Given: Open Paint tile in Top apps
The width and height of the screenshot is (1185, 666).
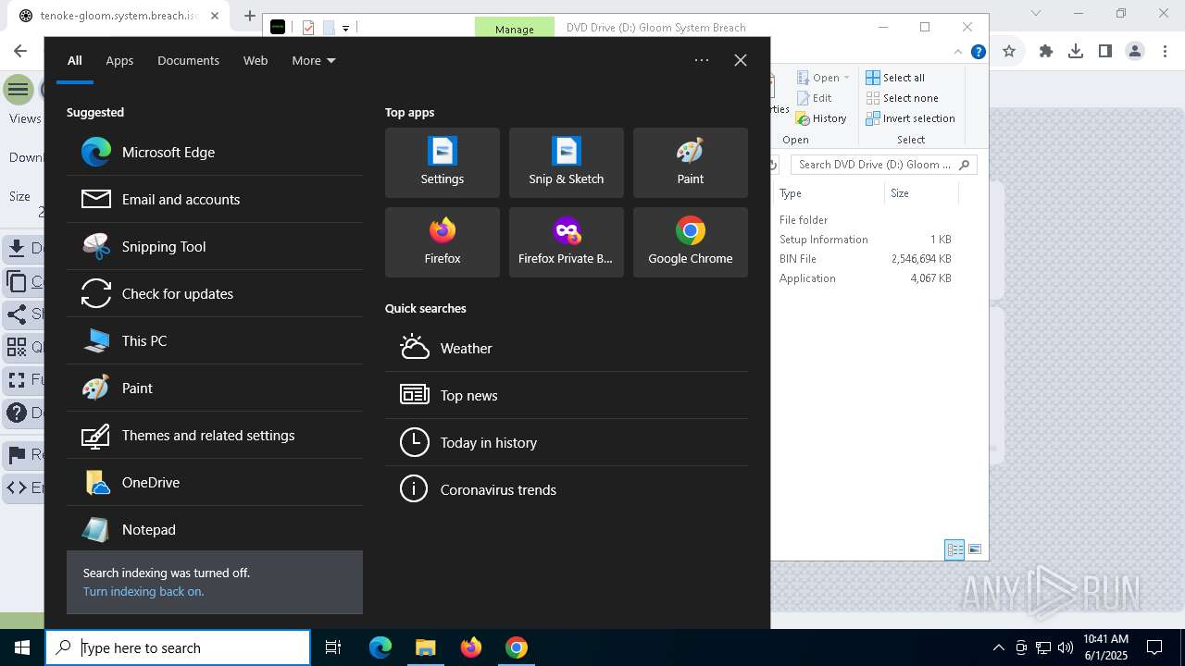Looking at the screenshot, I should click(691, 163).
